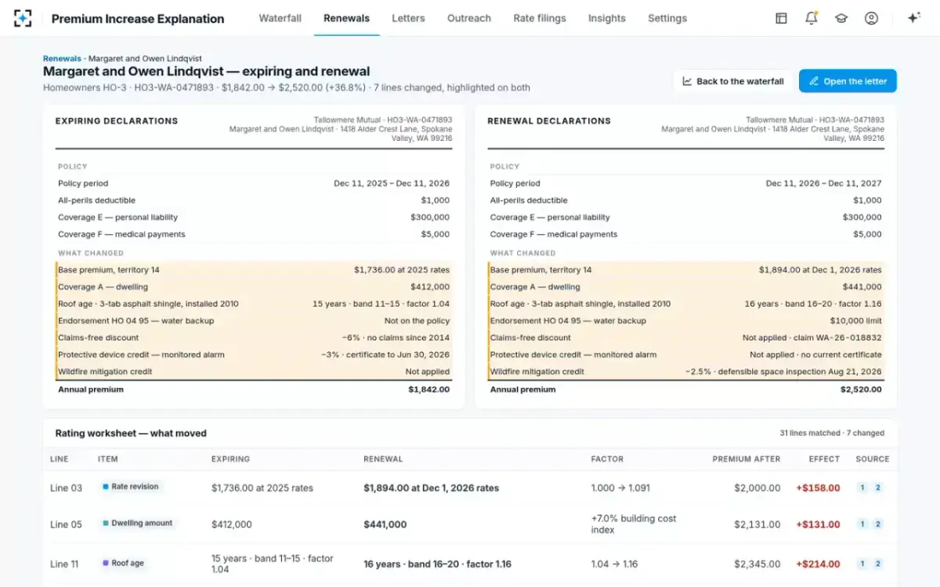940x587 pixels.
Task: Open source badge 2 for Rate revision
Action: point(878,488)
